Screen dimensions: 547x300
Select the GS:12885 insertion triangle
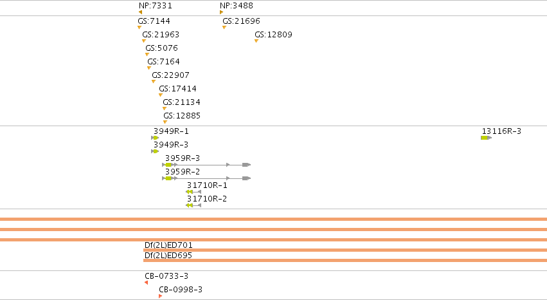165,122
